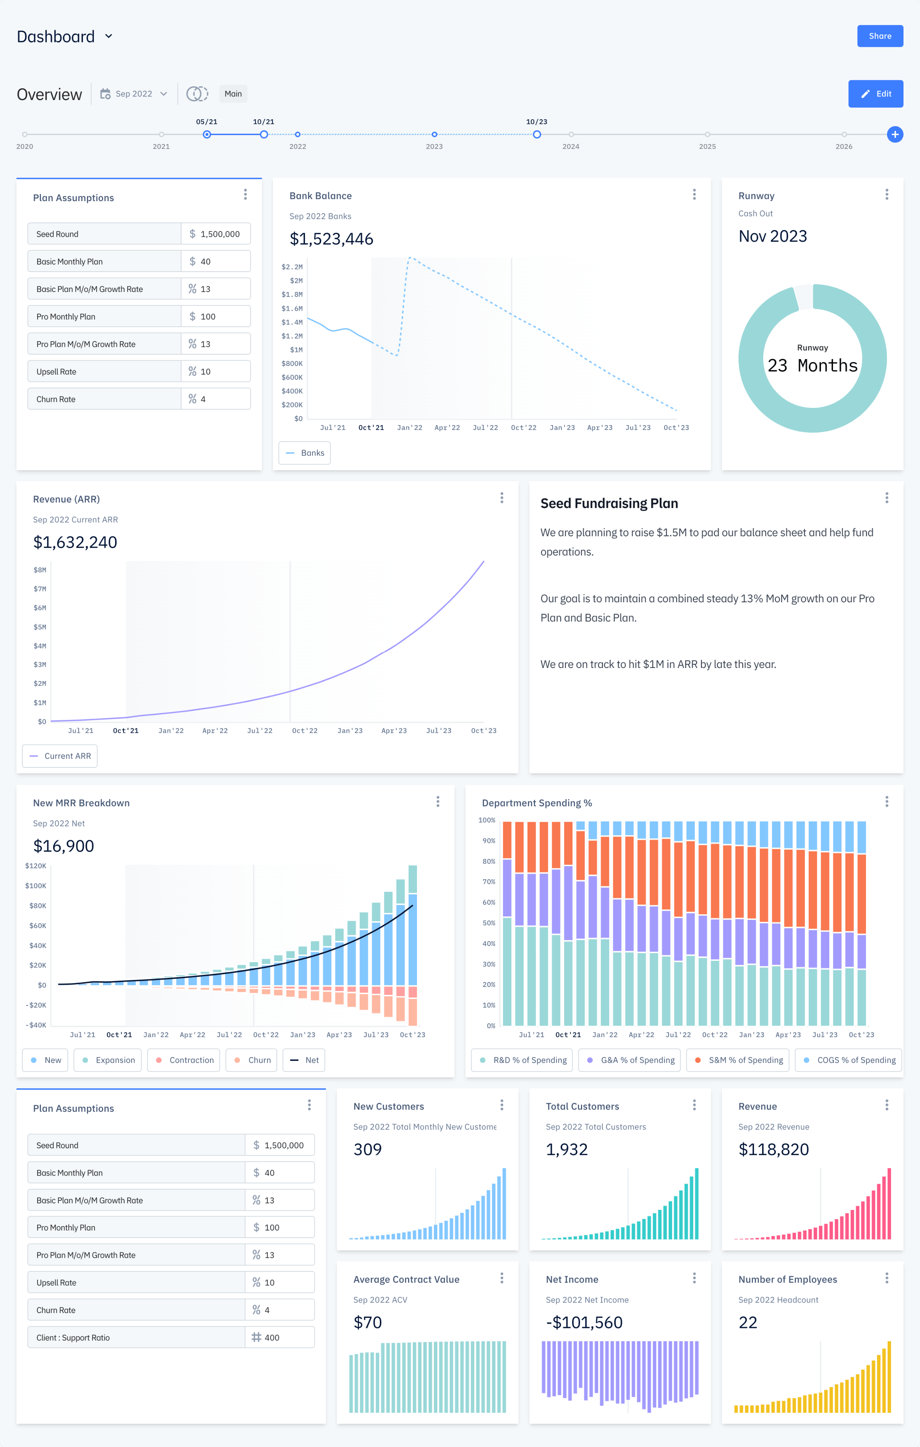Click the Edit button in Overview

876,94
